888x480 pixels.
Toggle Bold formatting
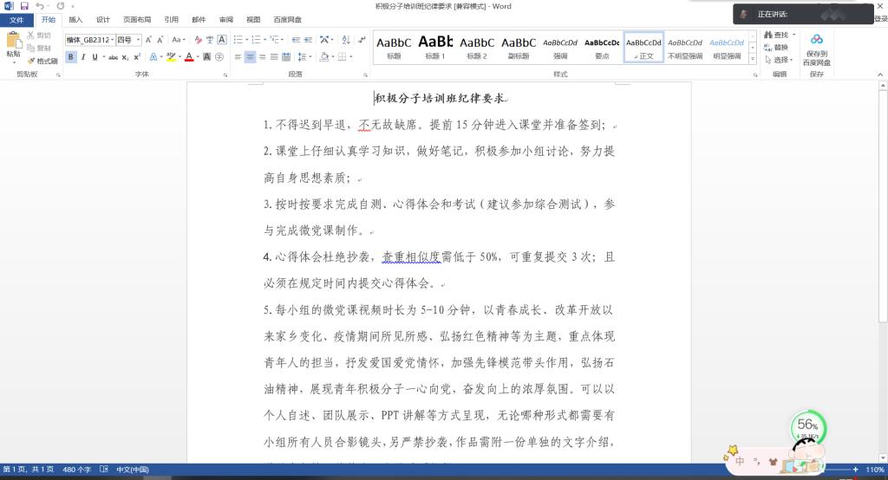[x=71, y=56]
